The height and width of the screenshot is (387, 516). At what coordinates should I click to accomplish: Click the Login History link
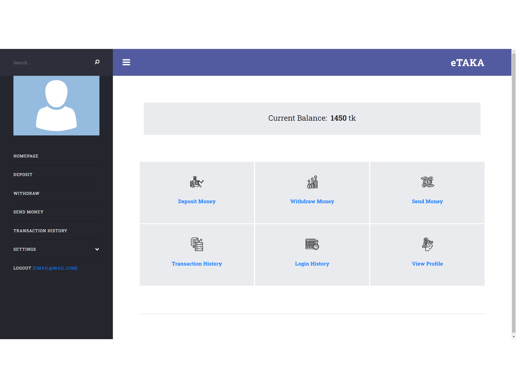[312, 264]
